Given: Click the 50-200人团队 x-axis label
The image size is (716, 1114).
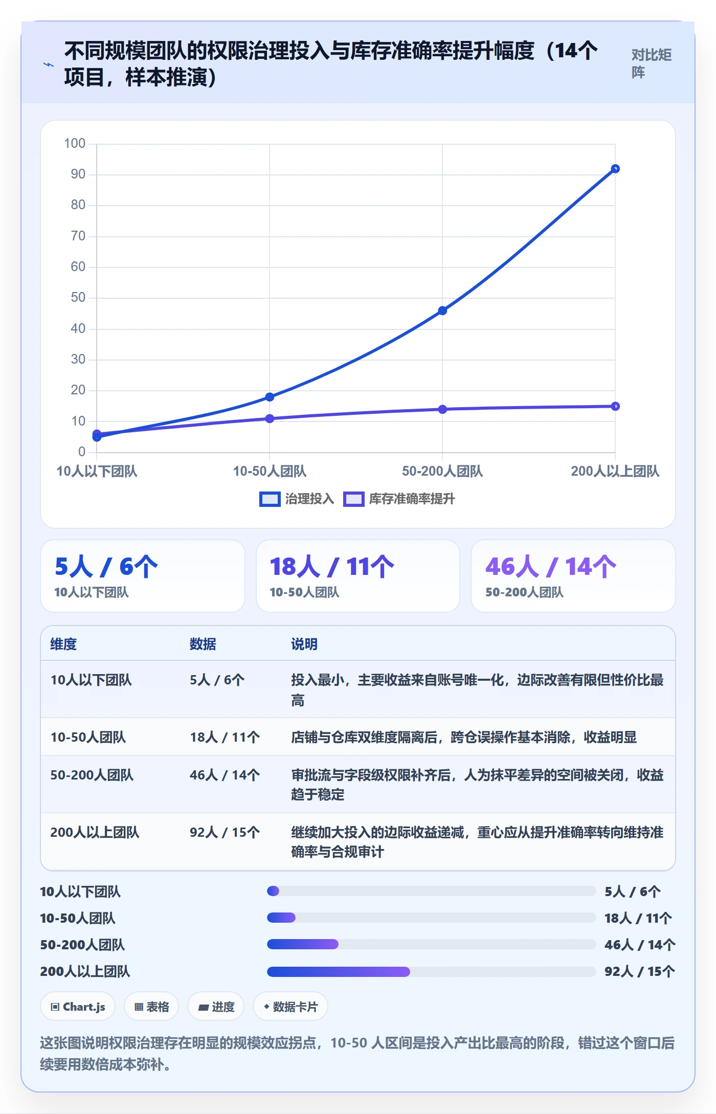Looking at the screenshot, I should click(442, 471).
